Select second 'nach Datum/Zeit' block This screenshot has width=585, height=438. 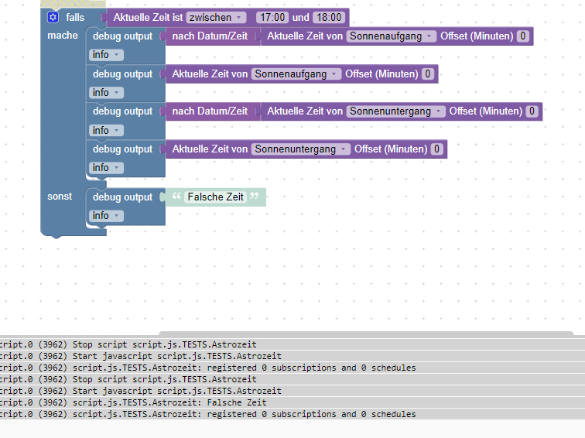click(x=210, y=111)
